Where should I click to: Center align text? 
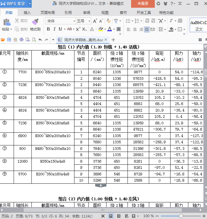pyautogui.click(x=135, y=29)
